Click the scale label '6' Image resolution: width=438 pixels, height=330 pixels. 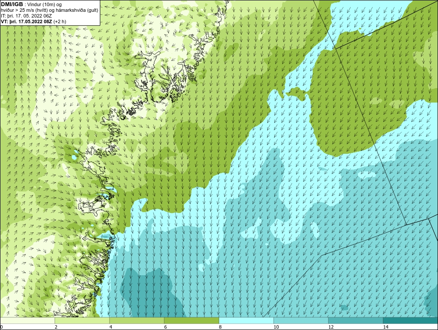[166, 327]
